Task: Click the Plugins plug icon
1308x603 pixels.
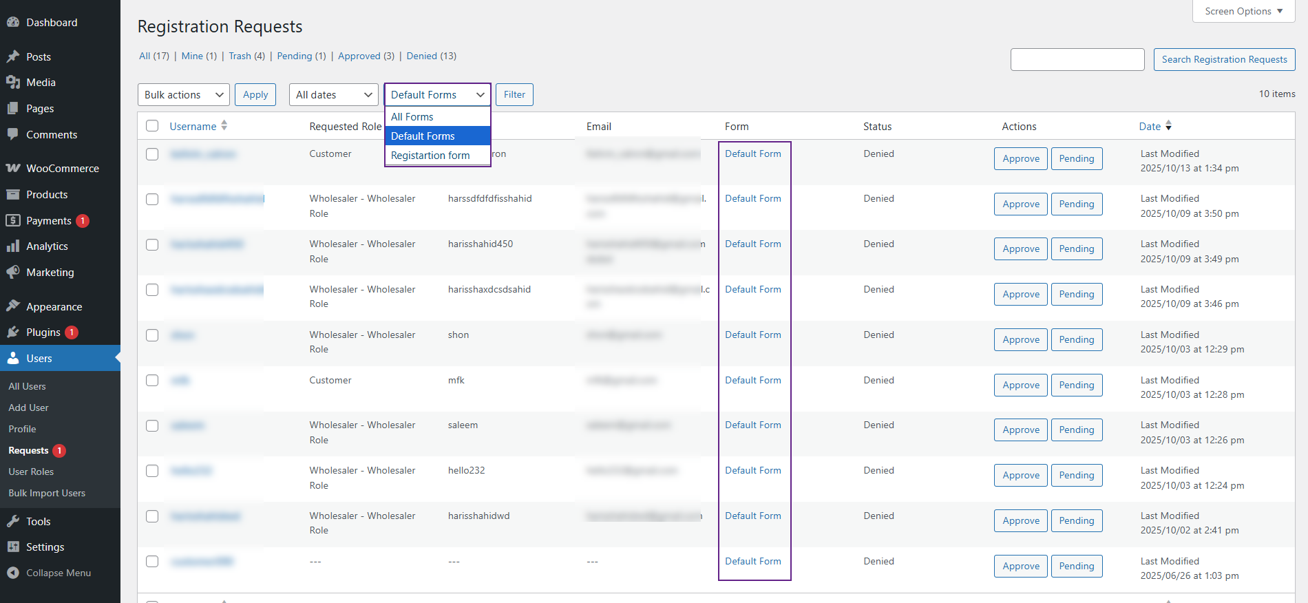Action: pos(12,332)
